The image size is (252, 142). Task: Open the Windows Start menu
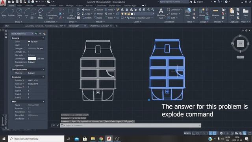point(4,138)
